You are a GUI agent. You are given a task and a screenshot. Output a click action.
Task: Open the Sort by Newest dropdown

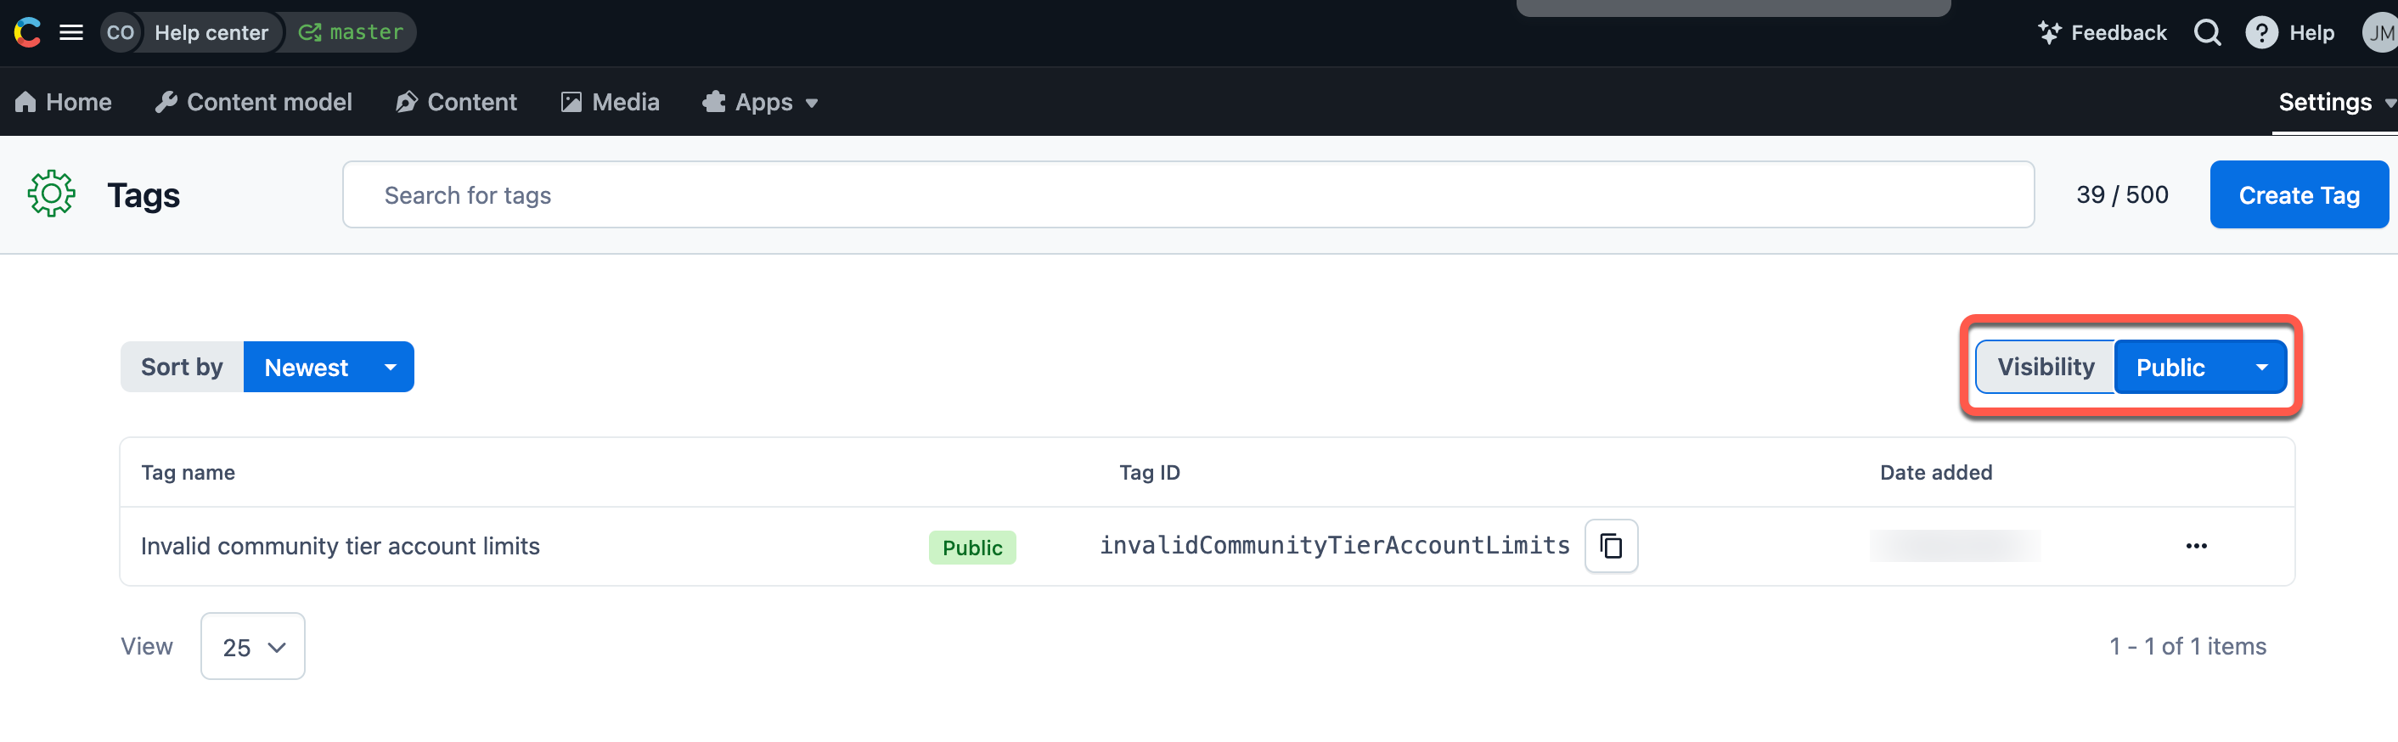329,367
